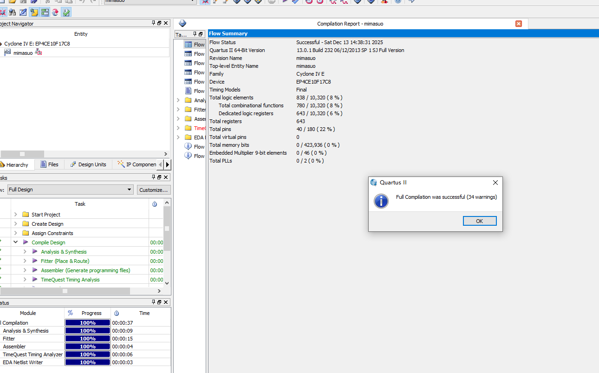Image resolution: width=599 pixels, height=373 pixels.
Task: Click the percent icon in Status table header
Action: point(71,313)
